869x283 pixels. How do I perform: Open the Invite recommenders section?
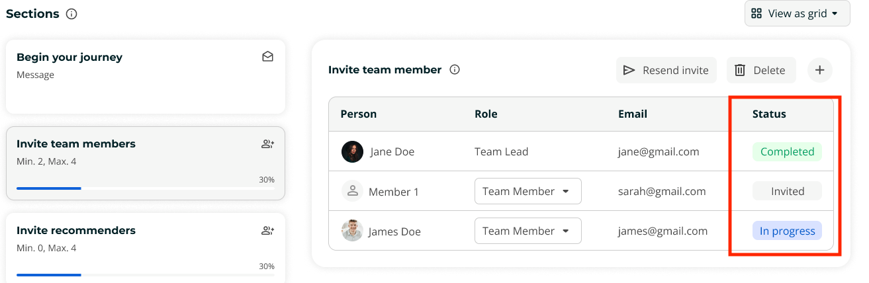pyautogui.click(x=146, y=245)
